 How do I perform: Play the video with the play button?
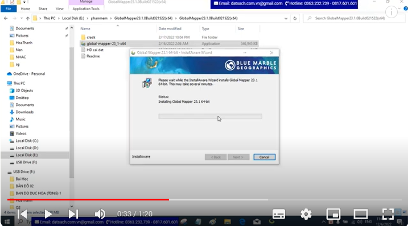click(48, 214)
